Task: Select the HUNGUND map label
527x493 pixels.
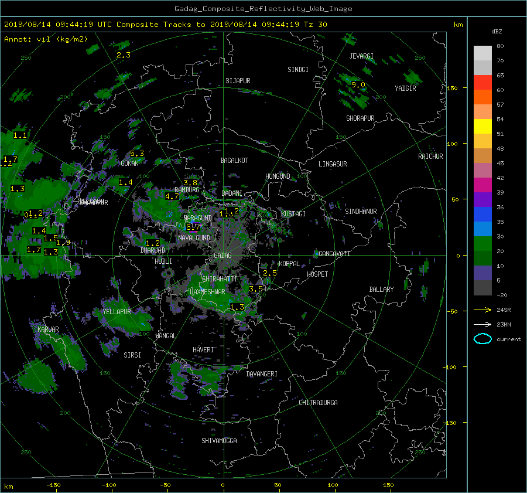Action: 278,176
